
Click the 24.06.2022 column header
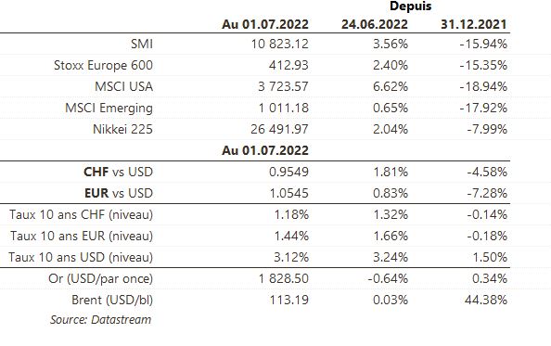375,24
